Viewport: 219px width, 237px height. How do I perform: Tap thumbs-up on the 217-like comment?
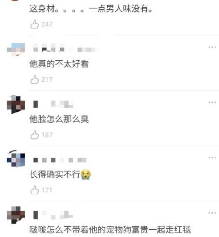[x=35, y=79]
